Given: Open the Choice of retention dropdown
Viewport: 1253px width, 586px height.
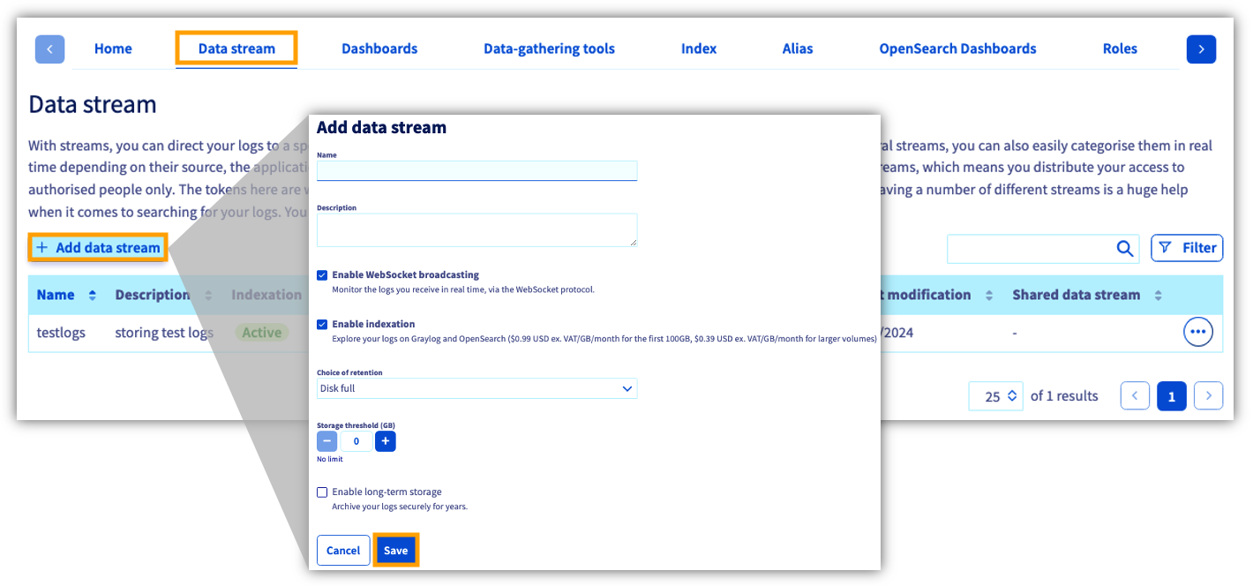Looking at the screenshot, I should point(476,388).
